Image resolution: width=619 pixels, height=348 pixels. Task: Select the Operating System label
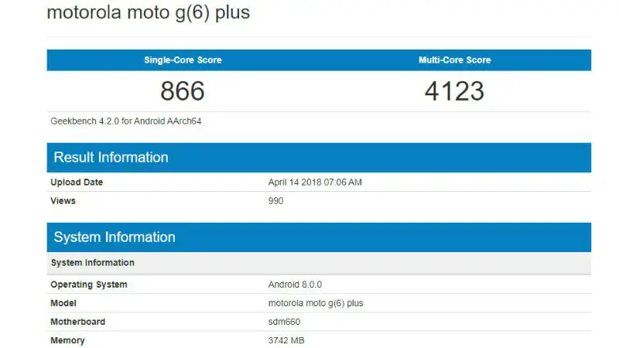[x=89, y=285]
